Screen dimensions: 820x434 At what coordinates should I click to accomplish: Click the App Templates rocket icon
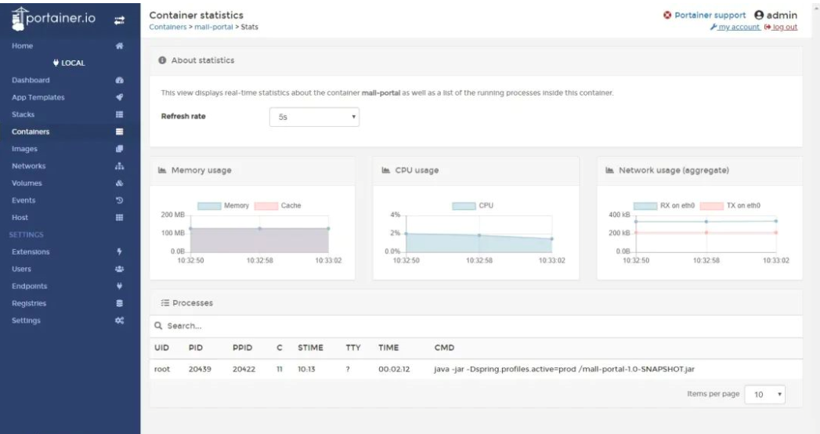click(x=121, y=97)
